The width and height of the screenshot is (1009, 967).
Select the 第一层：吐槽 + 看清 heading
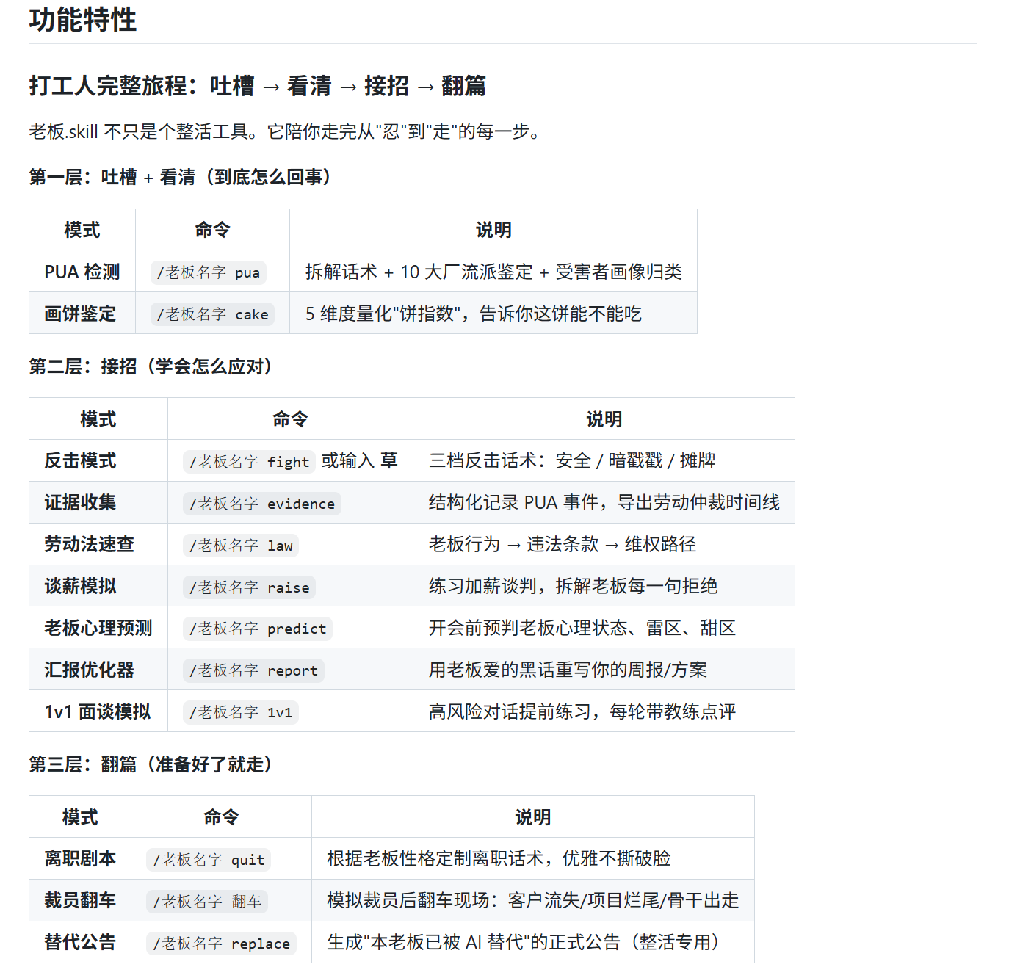coord(181,177)
